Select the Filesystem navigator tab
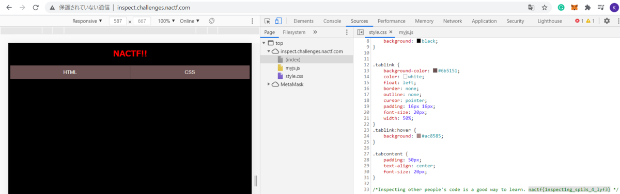Viewport: 620px width, 194px height. pyautogui.click(x=294, y=32)
